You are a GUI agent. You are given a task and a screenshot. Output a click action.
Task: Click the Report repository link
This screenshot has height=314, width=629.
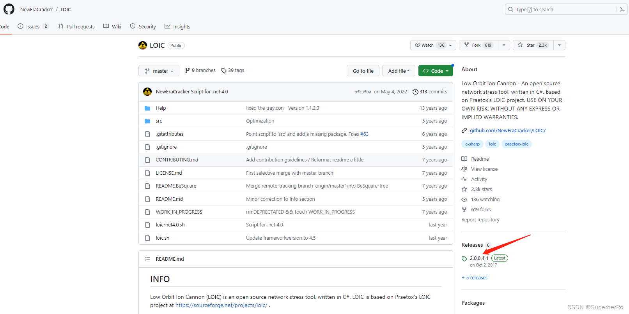pos(480,220)
